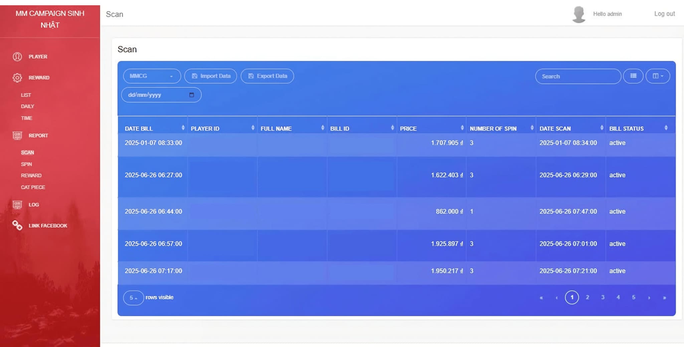Click the Player icon in sidebar

(x=17, y=57)
